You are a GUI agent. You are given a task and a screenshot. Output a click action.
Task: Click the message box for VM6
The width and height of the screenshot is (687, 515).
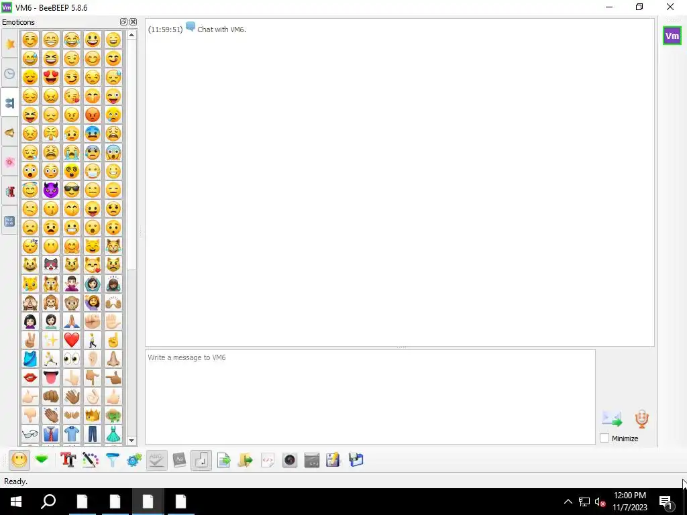click(370, 397)
